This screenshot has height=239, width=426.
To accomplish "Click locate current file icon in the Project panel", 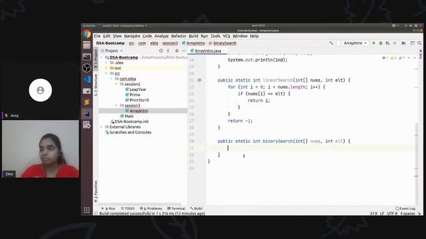I will coord(161,50).
